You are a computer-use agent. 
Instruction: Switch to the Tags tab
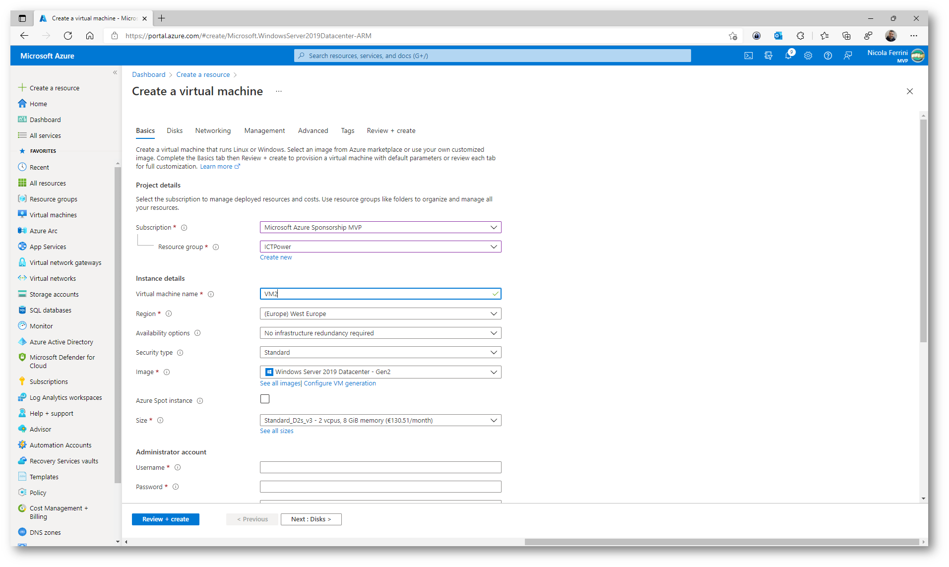(x=347, y=130)
